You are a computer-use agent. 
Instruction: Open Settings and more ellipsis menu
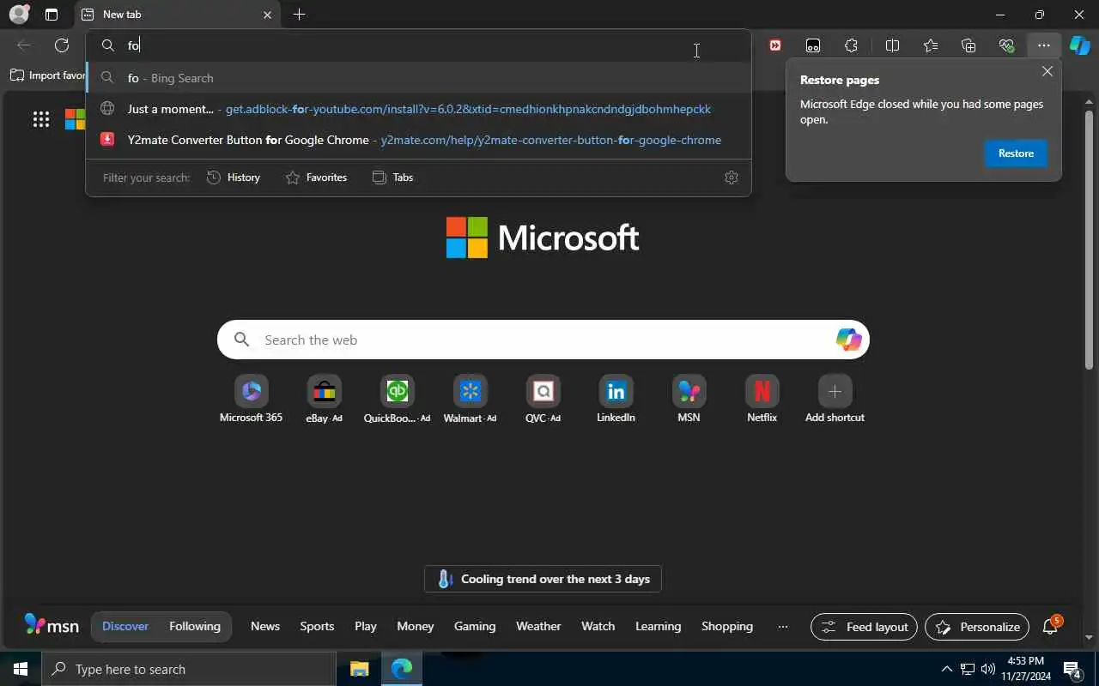pos(1043,45)
